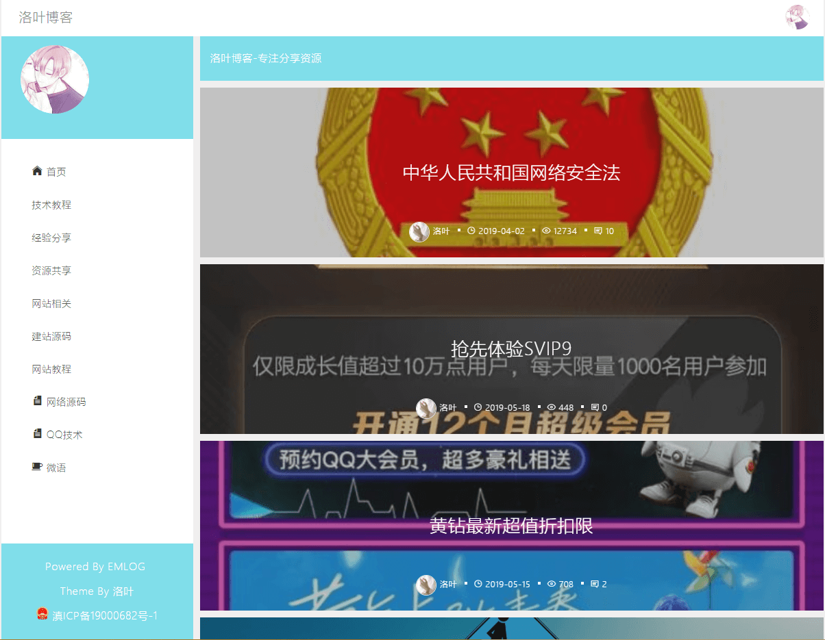Click author avatar on the 网络安全法 post
This screenshot has width=825, height=640.
(419, 231)
